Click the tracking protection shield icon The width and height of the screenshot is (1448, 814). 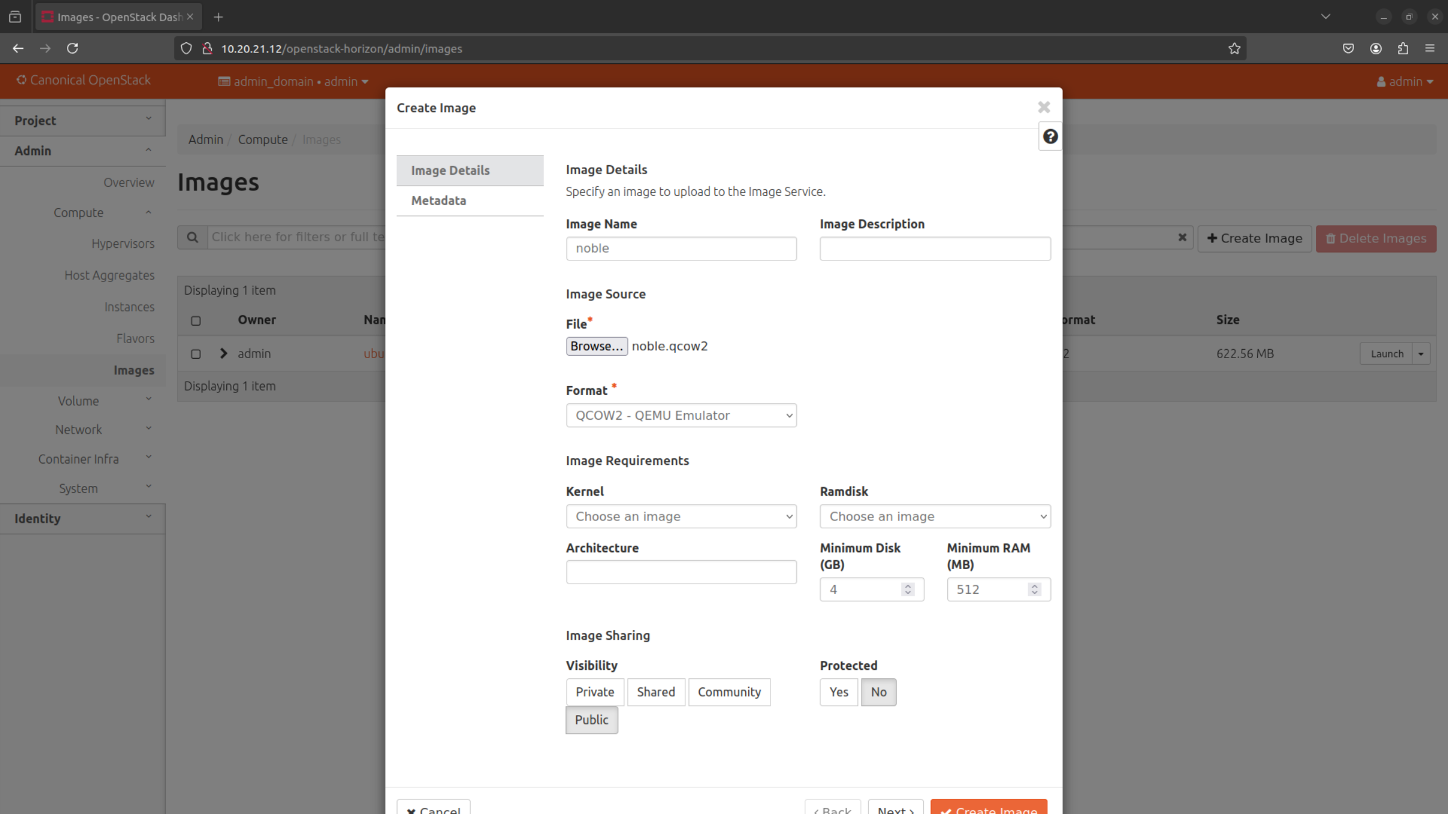(x=186, y=48)
